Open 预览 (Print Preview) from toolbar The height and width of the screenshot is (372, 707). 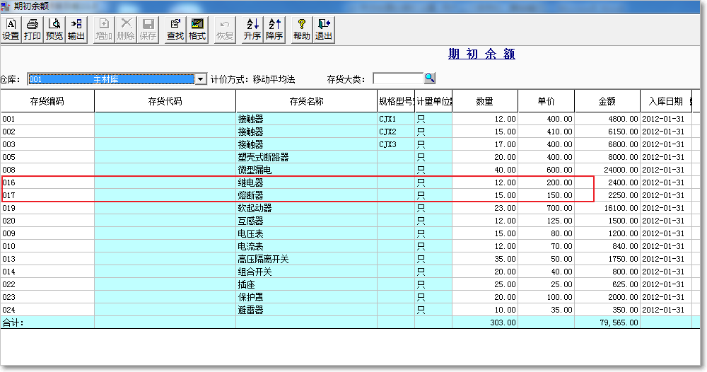[54, 29]
